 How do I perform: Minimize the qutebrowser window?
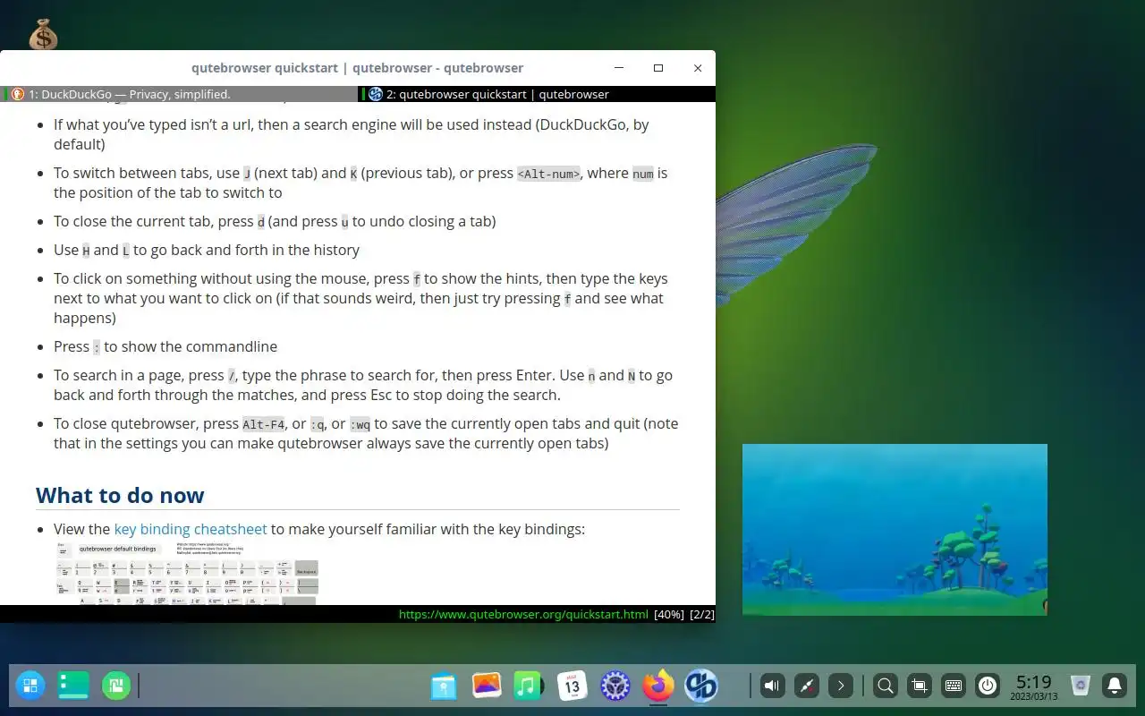click(x=619, y=68)
